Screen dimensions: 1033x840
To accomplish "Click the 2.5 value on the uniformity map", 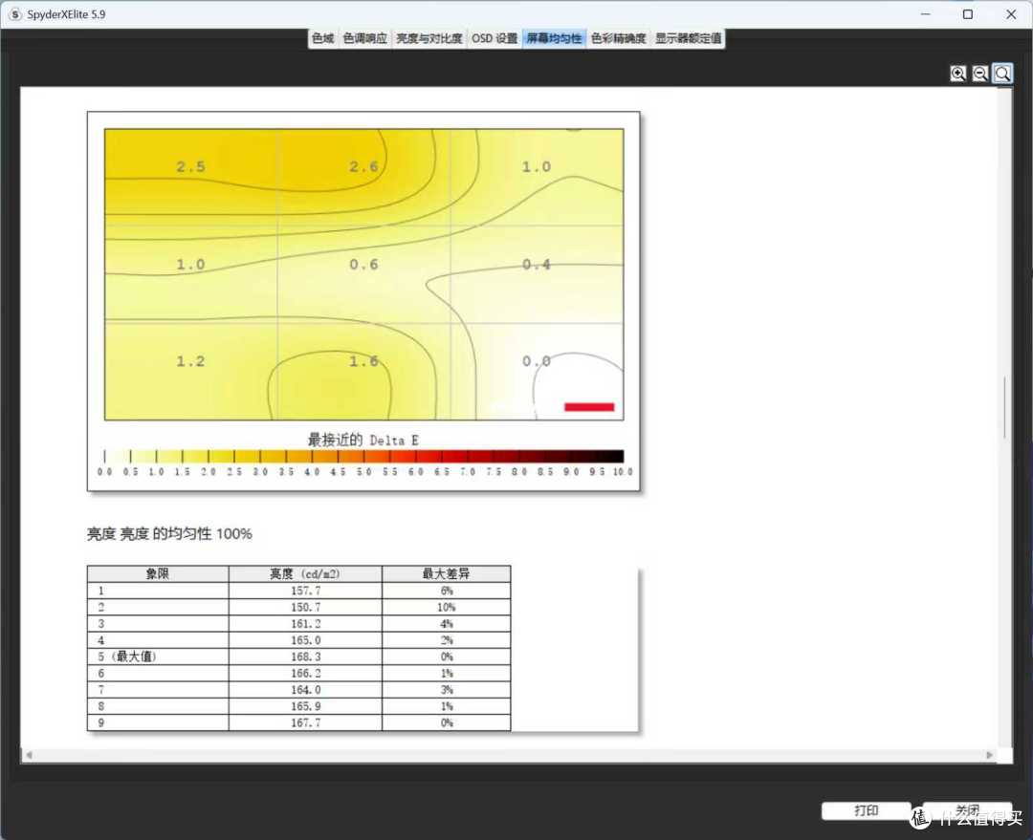I will click(190, 166).
